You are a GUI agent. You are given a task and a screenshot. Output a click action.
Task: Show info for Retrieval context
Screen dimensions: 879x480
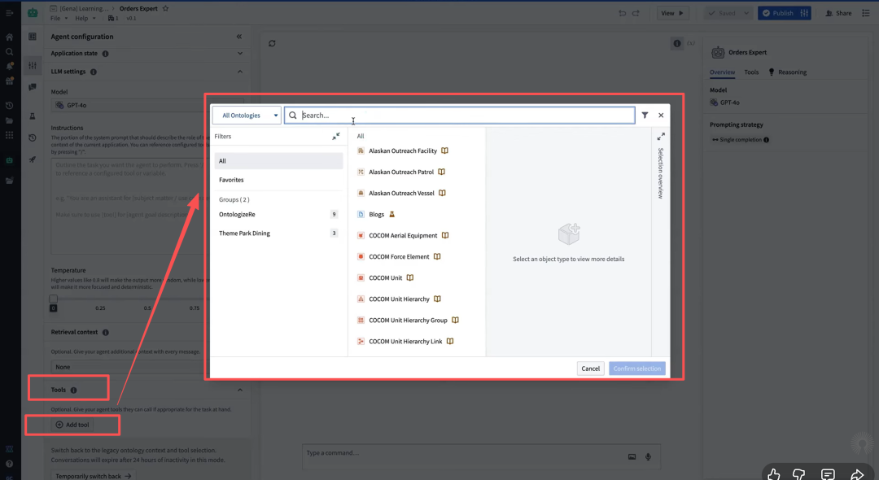click(x=105, y=333)
